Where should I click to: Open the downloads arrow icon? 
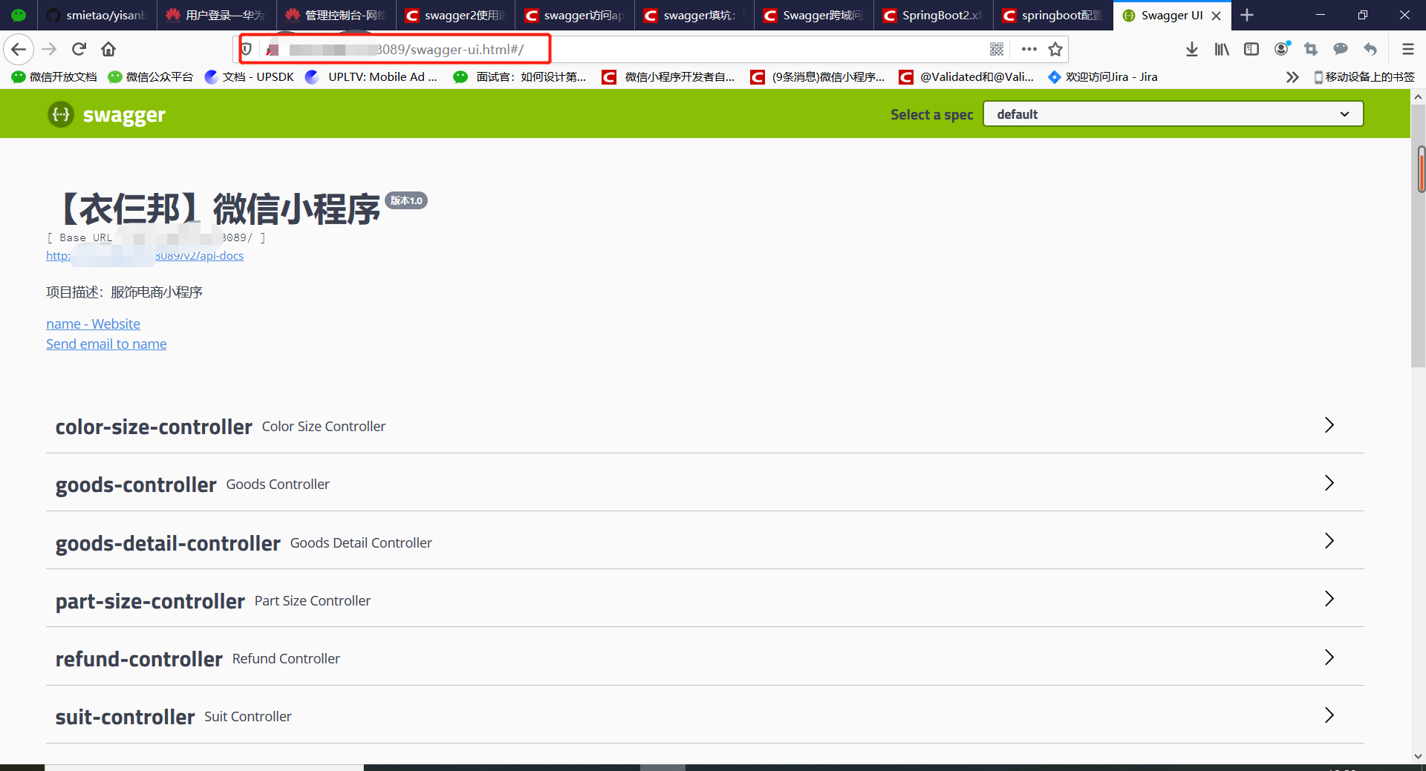pyautogui.click(x=1192, y=49)
